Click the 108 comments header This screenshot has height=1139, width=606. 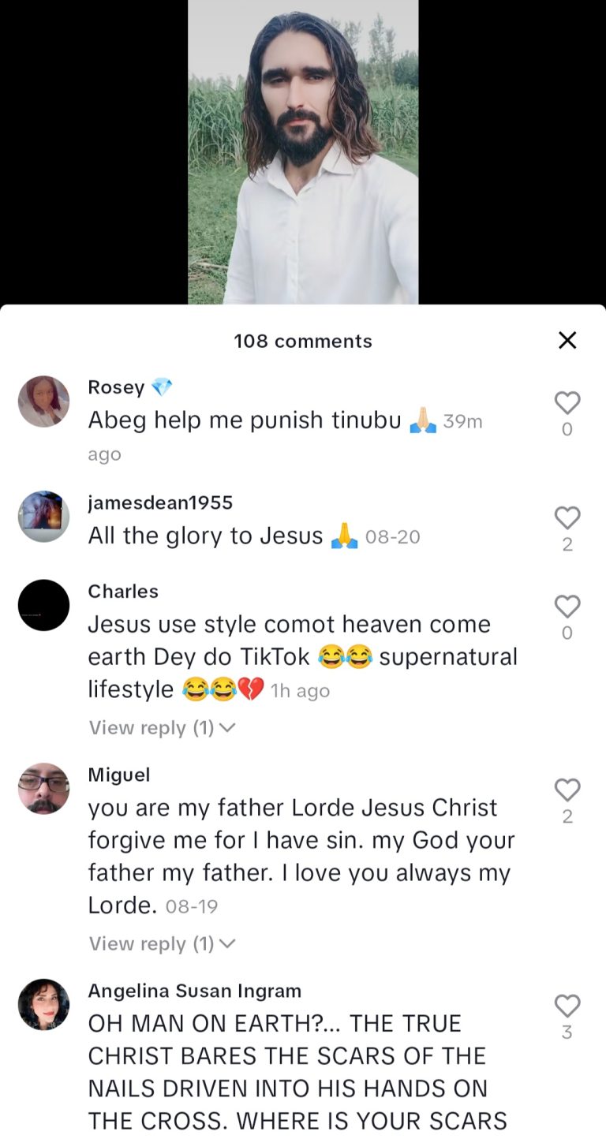pos(303,341)
